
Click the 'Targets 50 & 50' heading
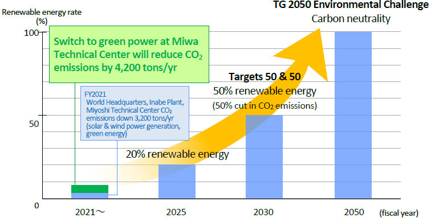[265, 77]
